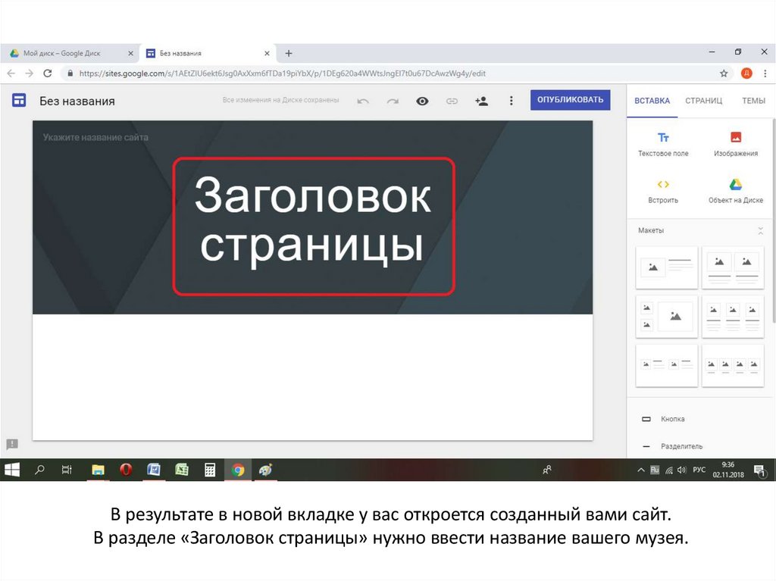Open the three-dot more options menu

pos(511,101)
